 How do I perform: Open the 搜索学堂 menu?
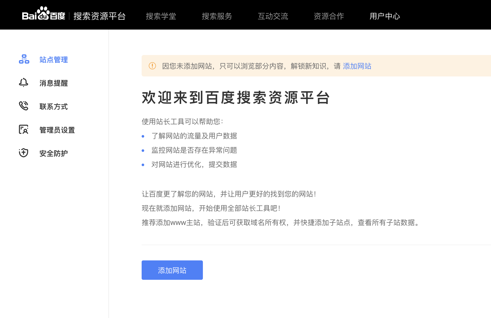point(161,16)
